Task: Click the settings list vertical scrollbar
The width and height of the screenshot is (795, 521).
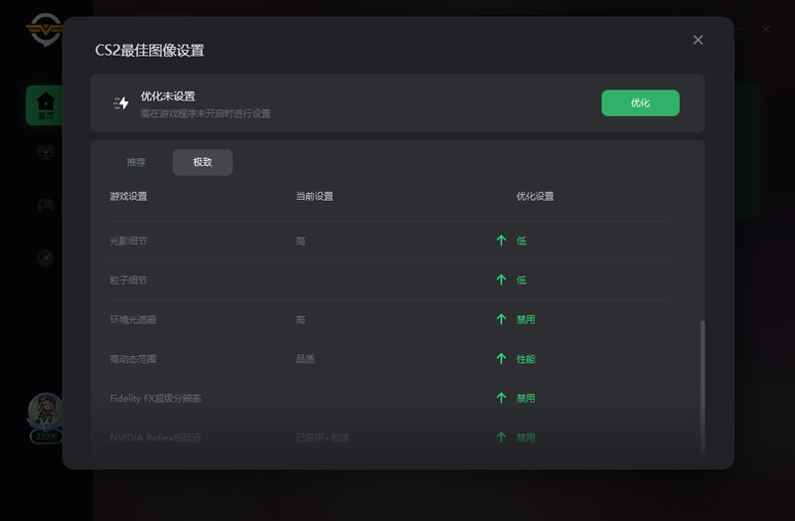Action: [703, 387]
